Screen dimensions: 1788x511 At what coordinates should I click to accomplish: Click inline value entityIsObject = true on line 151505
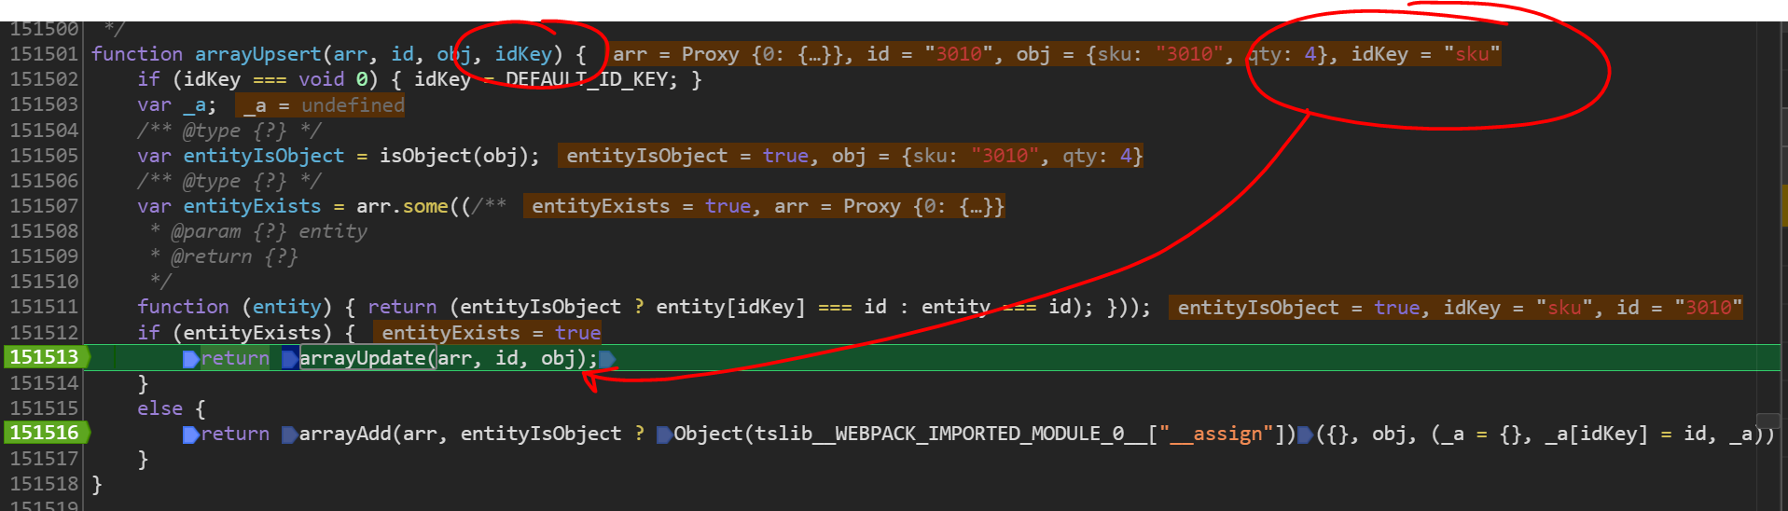[x=687, y=156]
